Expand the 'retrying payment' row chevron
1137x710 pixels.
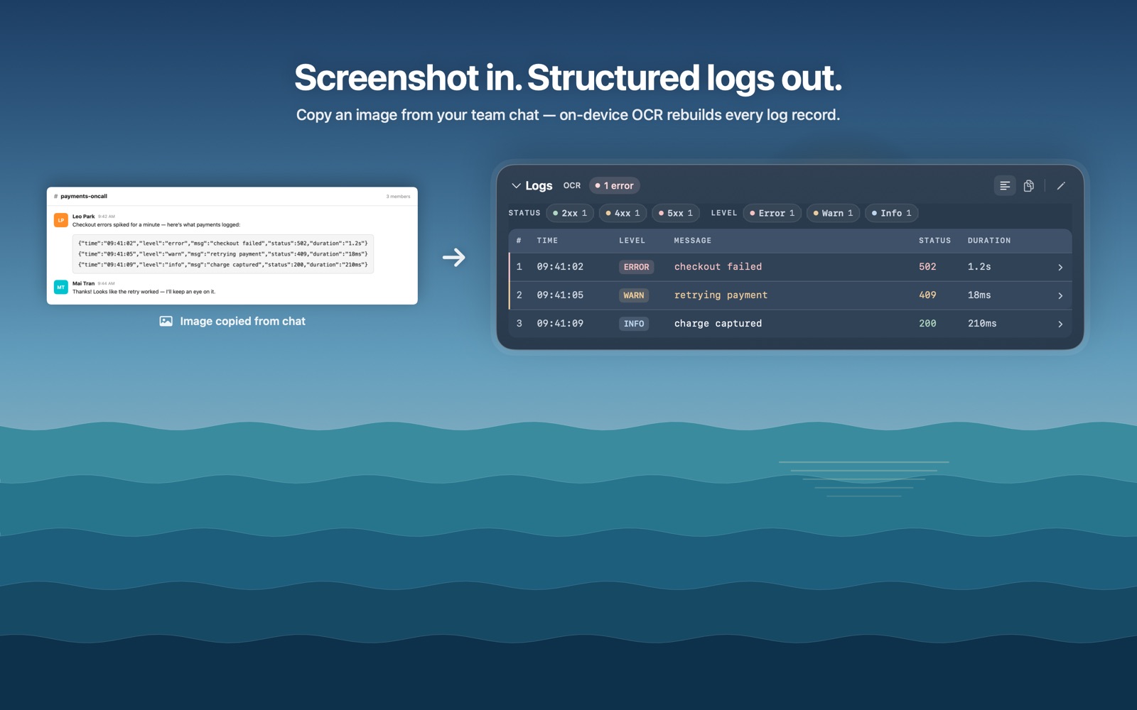1060,296
